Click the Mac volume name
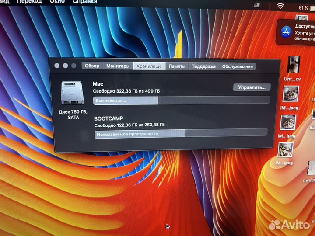 click(x=98, y=84)
